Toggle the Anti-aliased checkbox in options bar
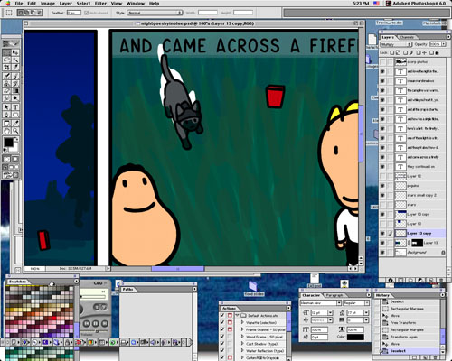452x361 pixels. (x=87, y=13)
